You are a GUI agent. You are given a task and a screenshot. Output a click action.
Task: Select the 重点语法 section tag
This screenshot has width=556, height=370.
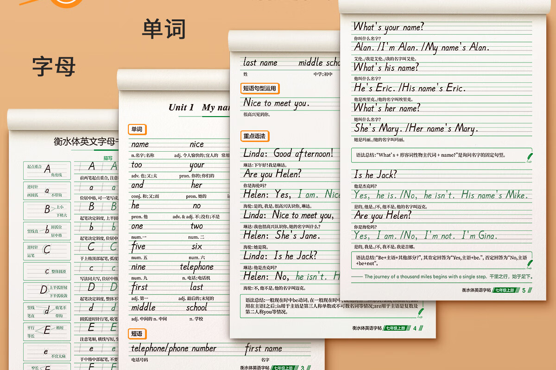click(x=254, y=136)
